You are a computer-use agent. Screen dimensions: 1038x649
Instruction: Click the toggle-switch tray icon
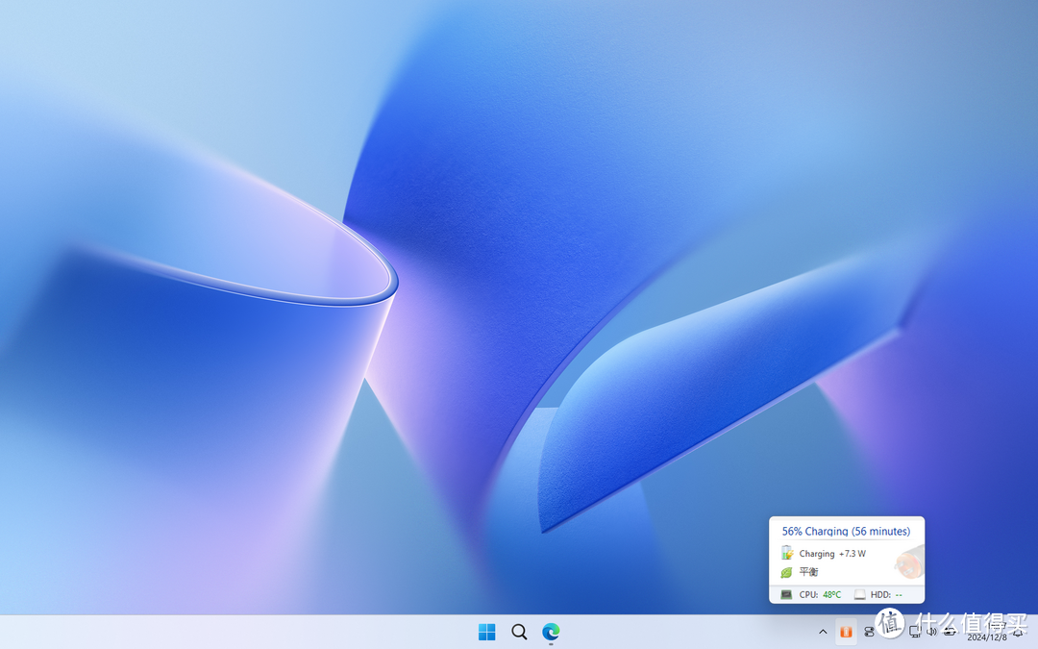point(869,632)
